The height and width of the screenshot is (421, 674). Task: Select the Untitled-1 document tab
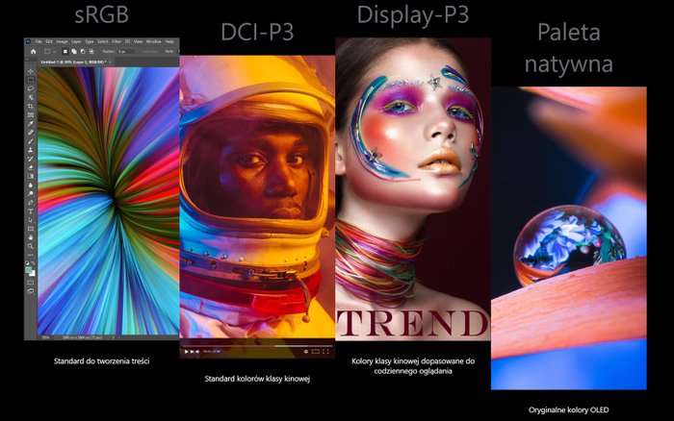[x=74, y=62]
